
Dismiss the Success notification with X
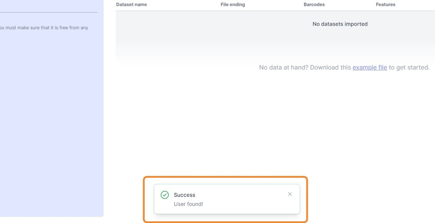pos(290,194)
